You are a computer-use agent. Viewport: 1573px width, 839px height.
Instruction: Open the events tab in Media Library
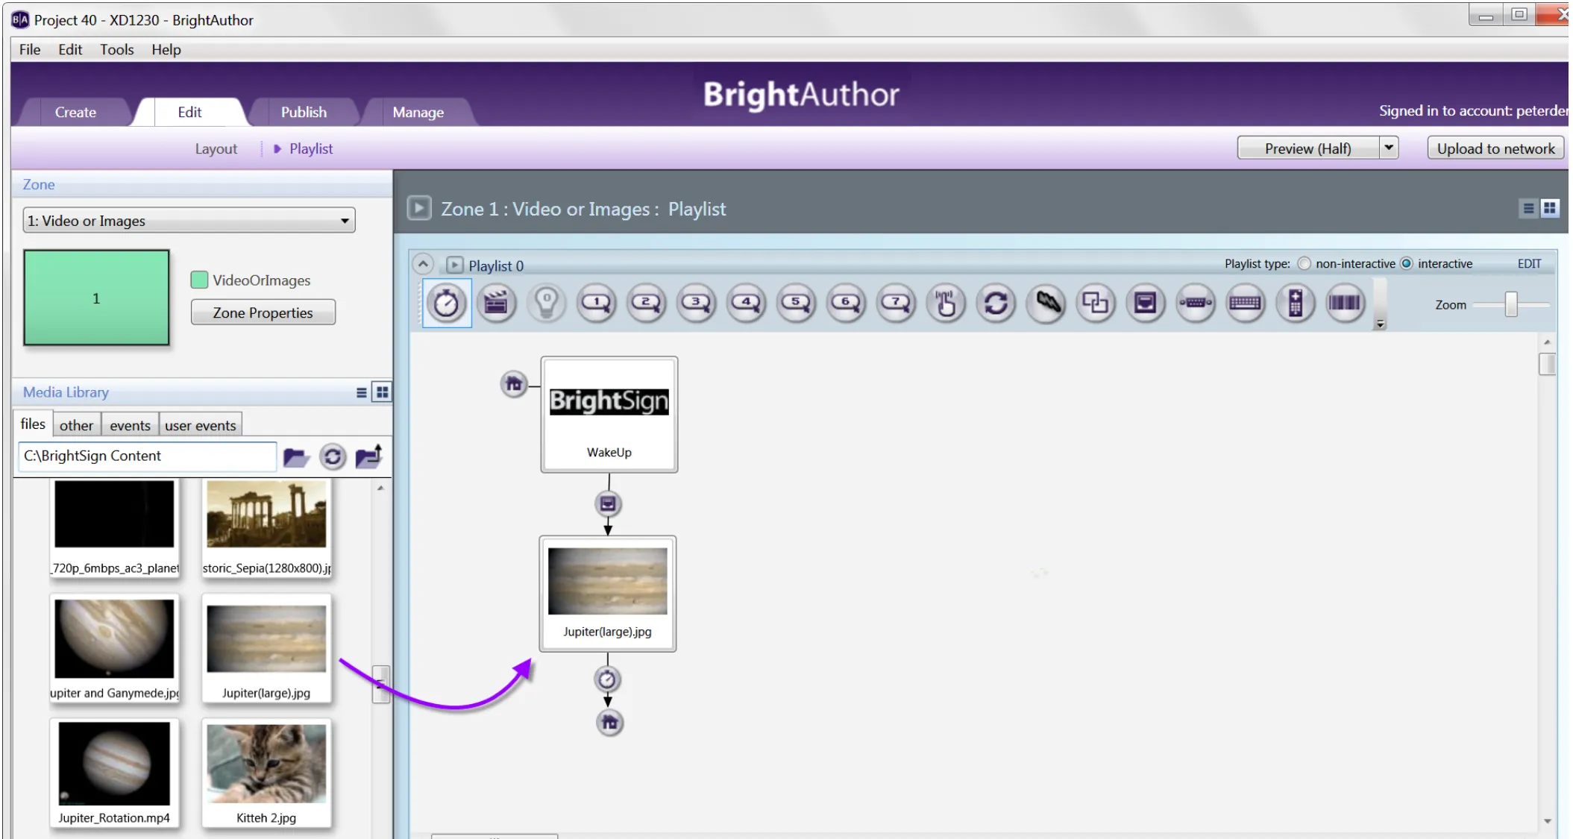tap(130, 425)
